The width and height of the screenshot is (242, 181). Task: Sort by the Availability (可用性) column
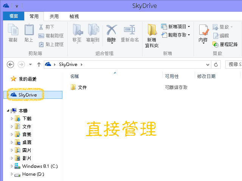pos(172,76)
